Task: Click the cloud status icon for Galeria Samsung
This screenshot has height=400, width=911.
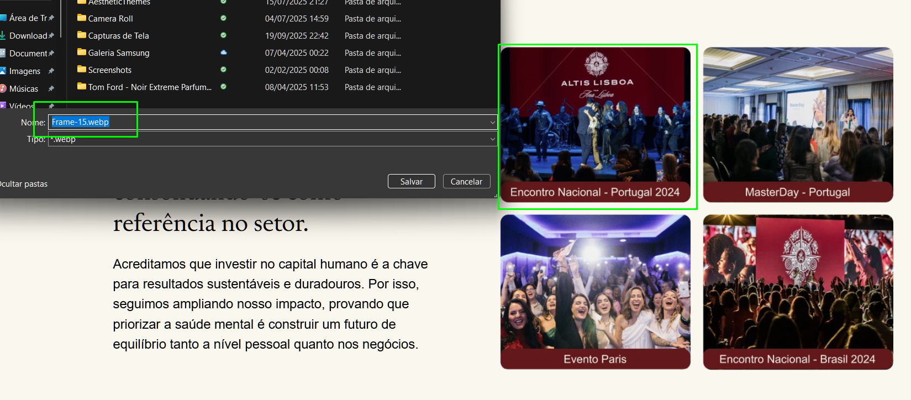Action: coord(223,52)
